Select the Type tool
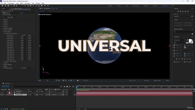The height and width of the screenshot is (110, 195). point(33,6)
